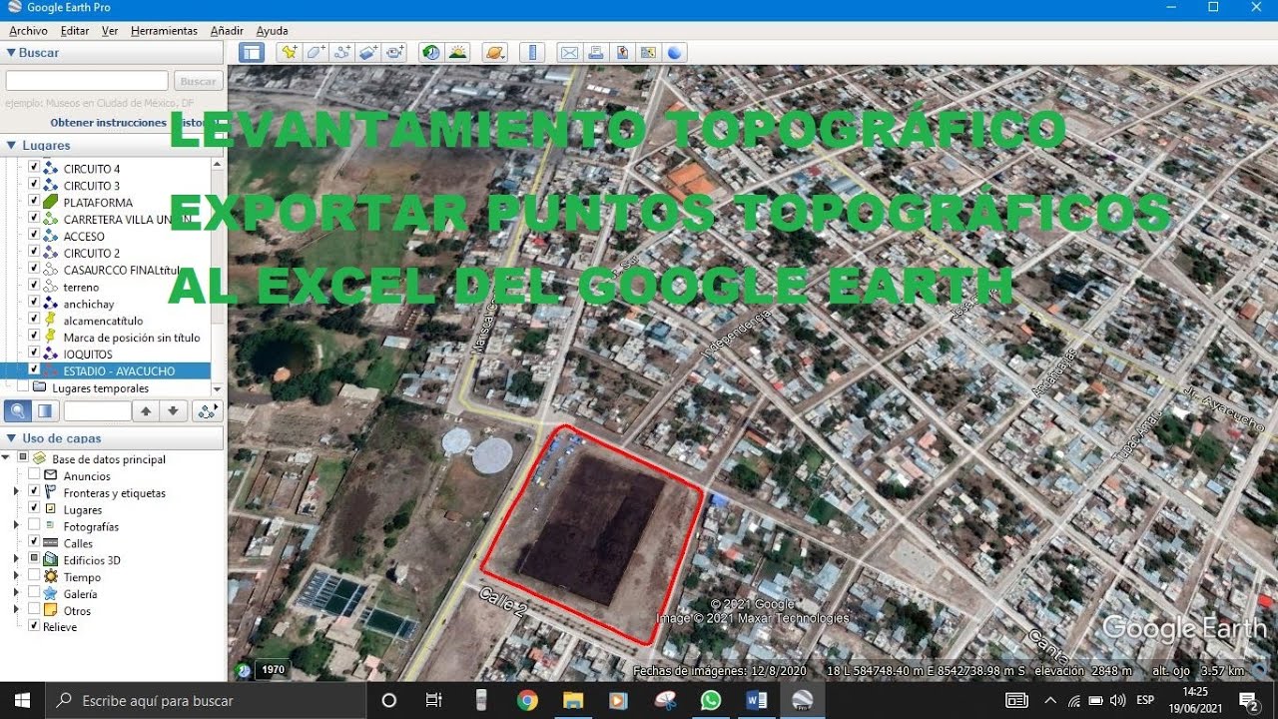Open Google Chrome from the taskbar
1278x719 pixels.
coord(527,700)
